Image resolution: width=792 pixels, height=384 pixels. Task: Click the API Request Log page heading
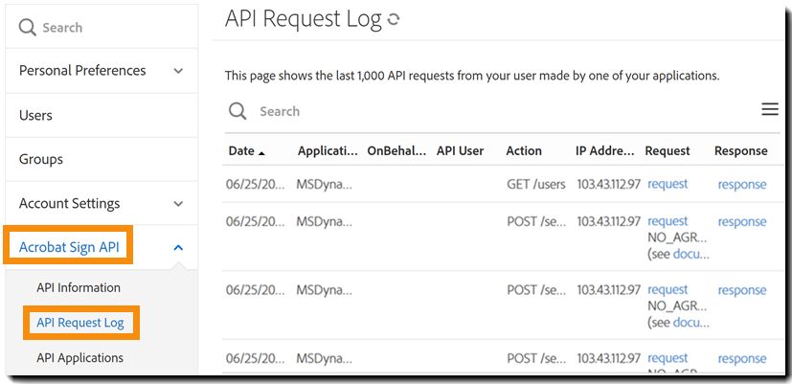tap(303, 19)
